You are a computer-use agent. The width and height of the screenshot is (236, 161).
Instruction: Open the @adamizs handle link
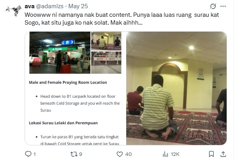[50, 6]
